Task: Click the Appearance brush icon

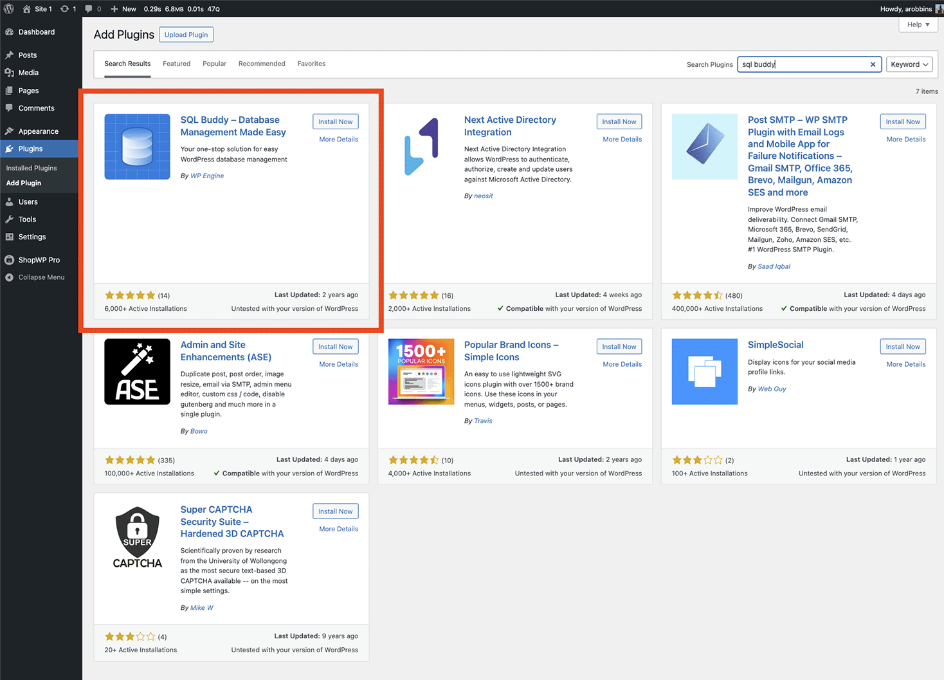Action: [10, 131]
